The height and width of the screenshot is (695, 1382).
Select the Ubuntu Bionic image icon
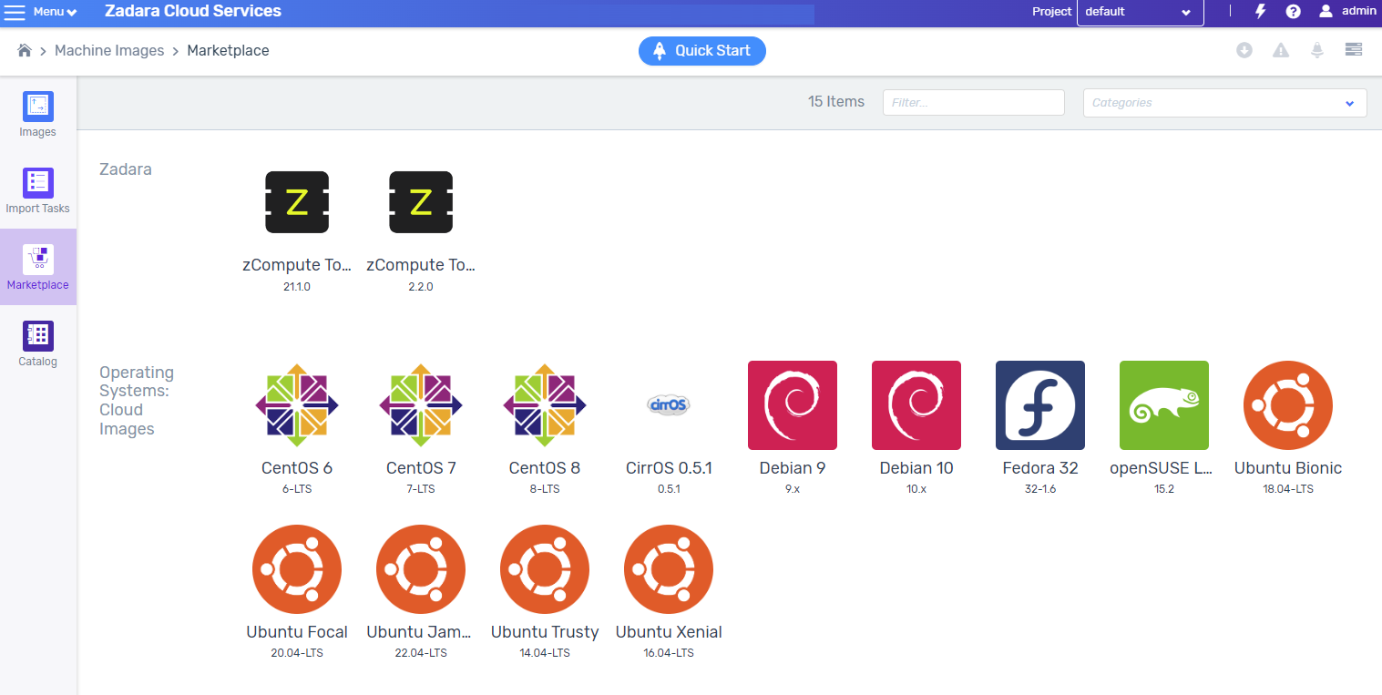[x=1288, y=405]
